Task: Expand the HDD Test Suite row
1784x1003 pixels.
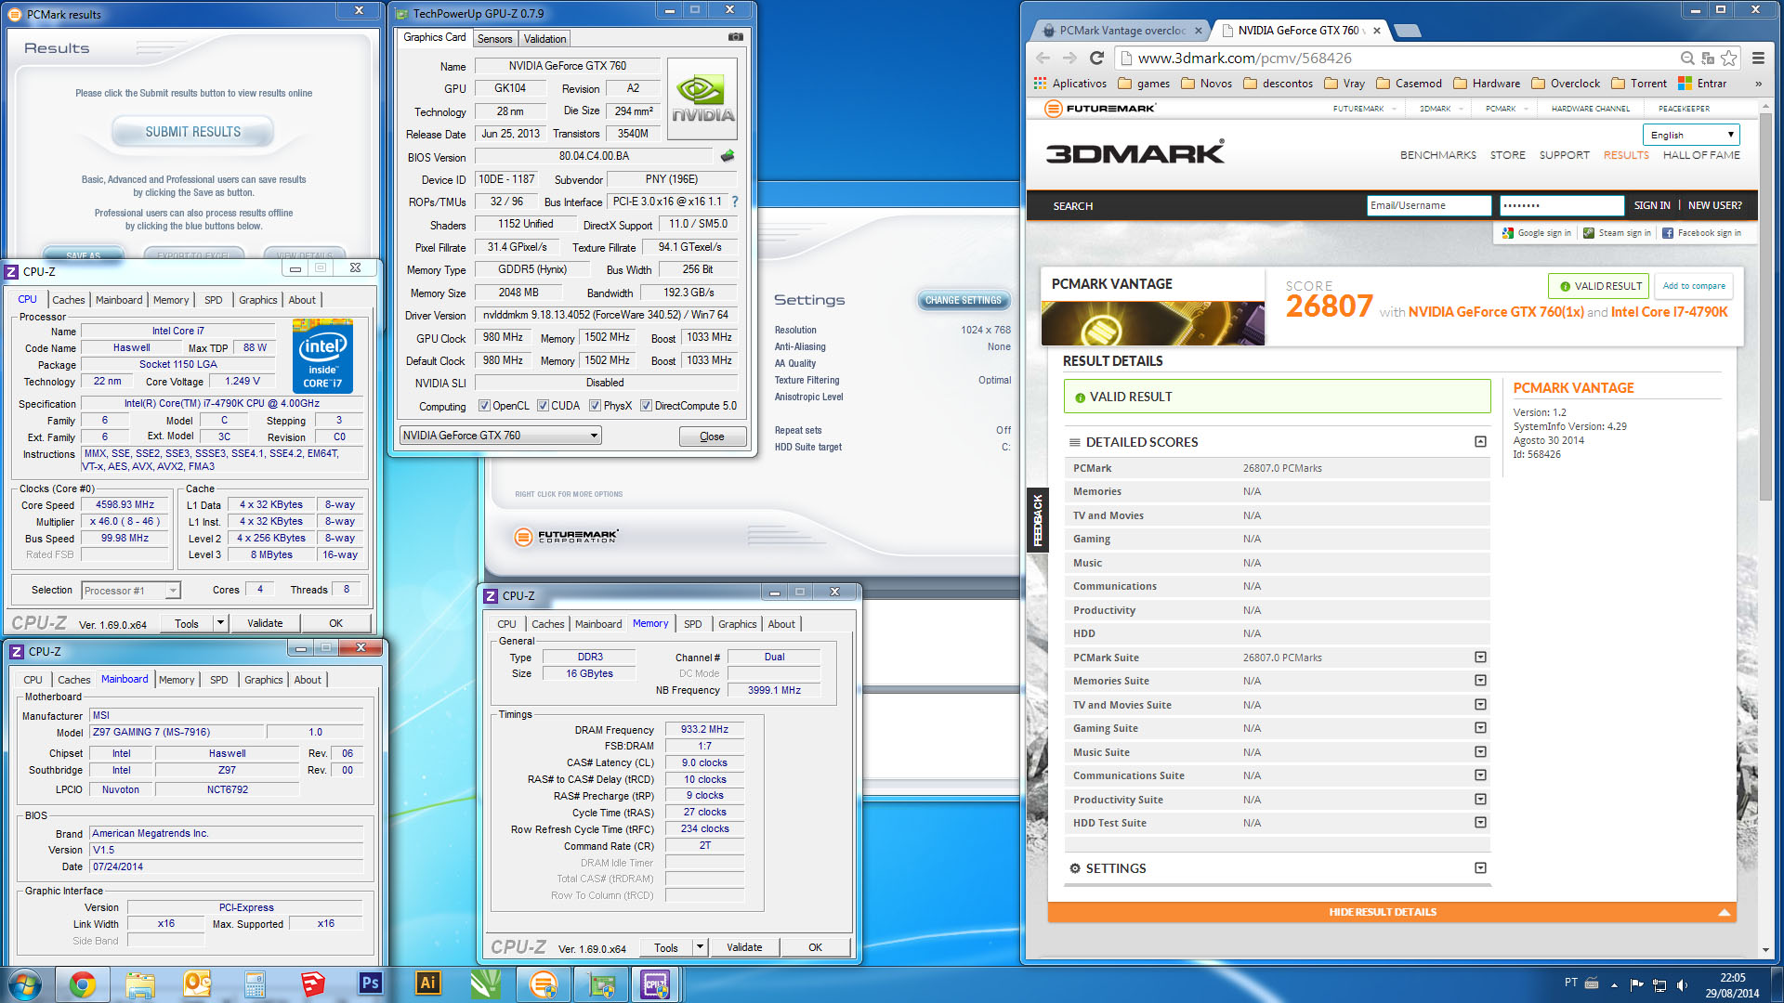Action: (1480, 823)
